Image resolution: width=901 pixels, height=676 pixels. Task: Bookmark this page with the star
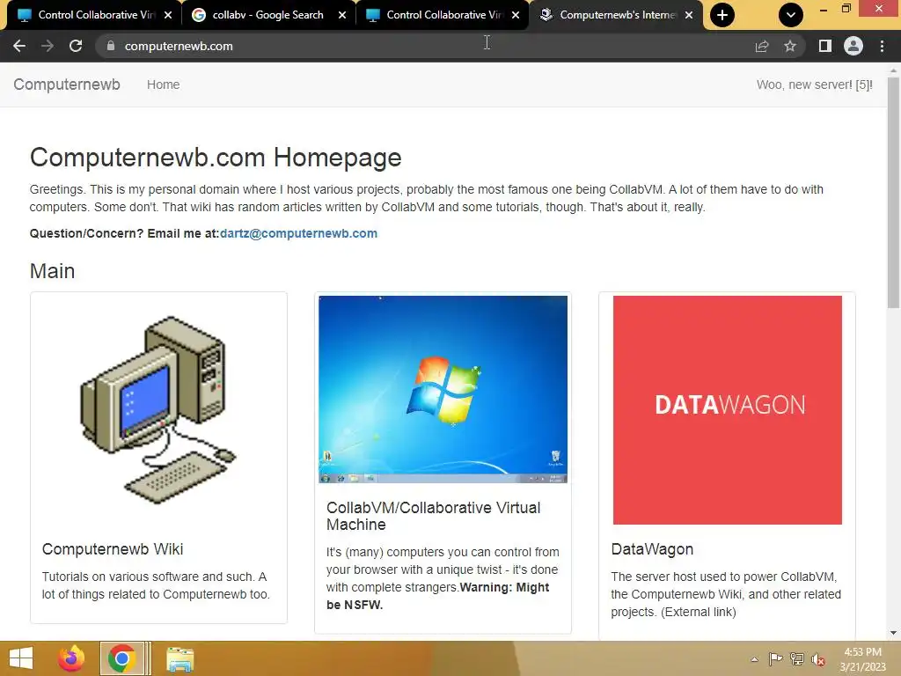790,46
